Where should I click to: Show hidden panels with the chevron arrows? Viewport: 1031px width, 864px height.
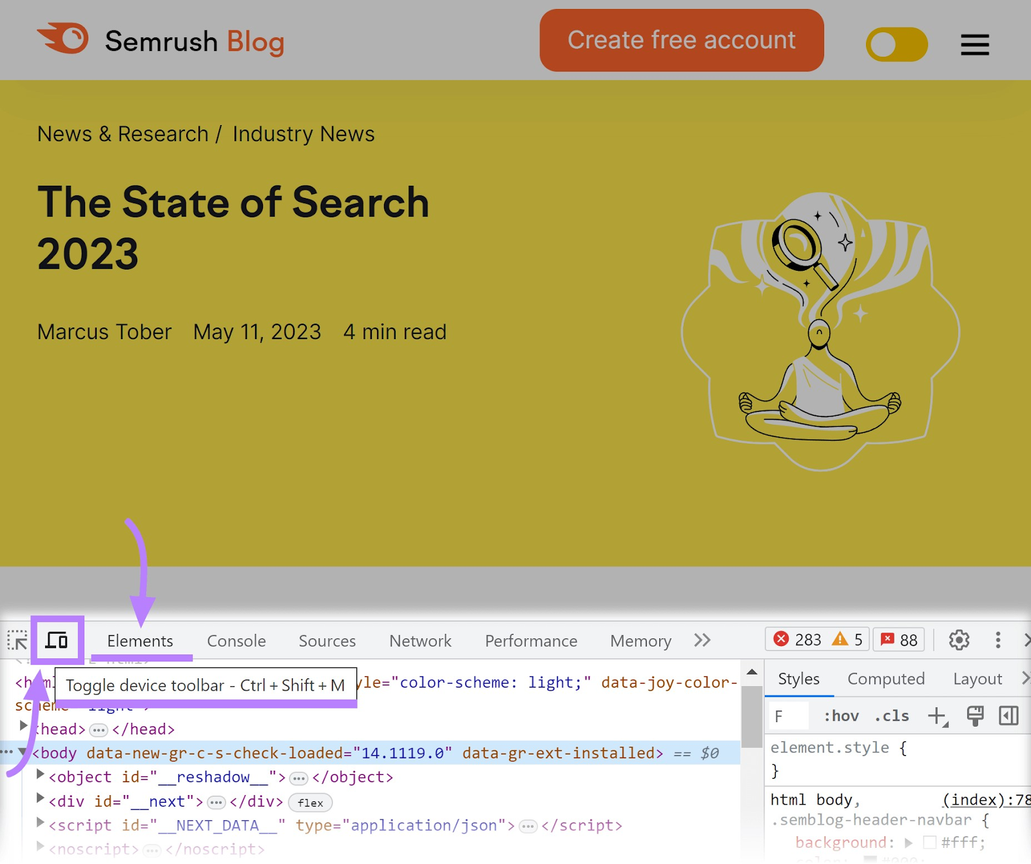[x=702, y=640]
